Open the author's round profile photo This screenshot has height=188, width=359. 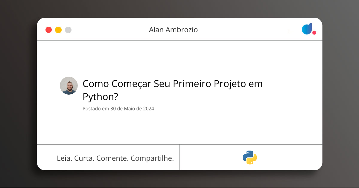(x=69, y=86)
